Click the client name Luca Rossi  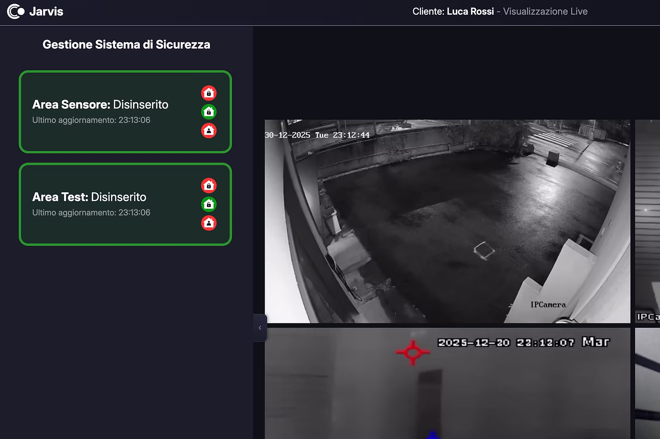click(470, 12)
